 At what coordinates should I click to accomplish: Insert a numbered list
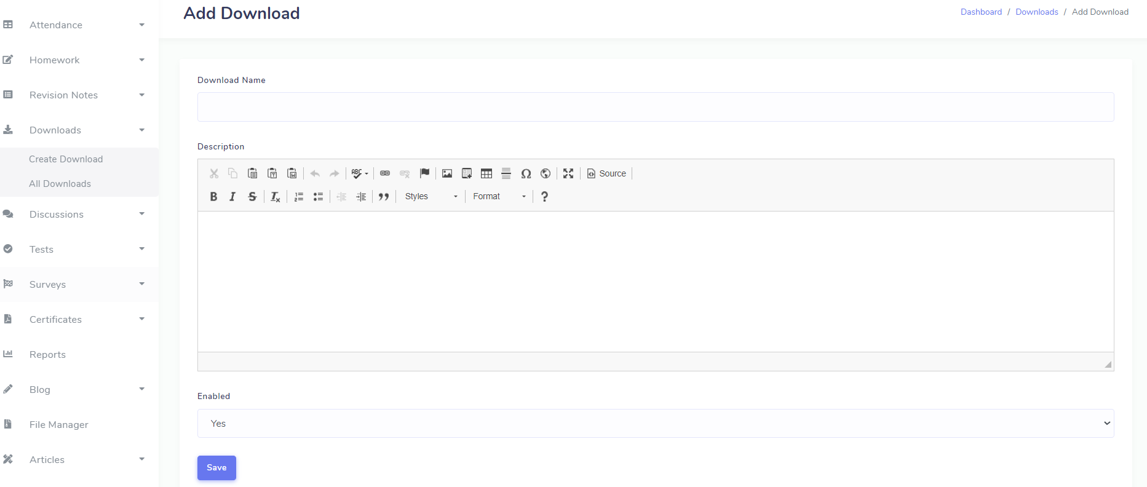299,197
